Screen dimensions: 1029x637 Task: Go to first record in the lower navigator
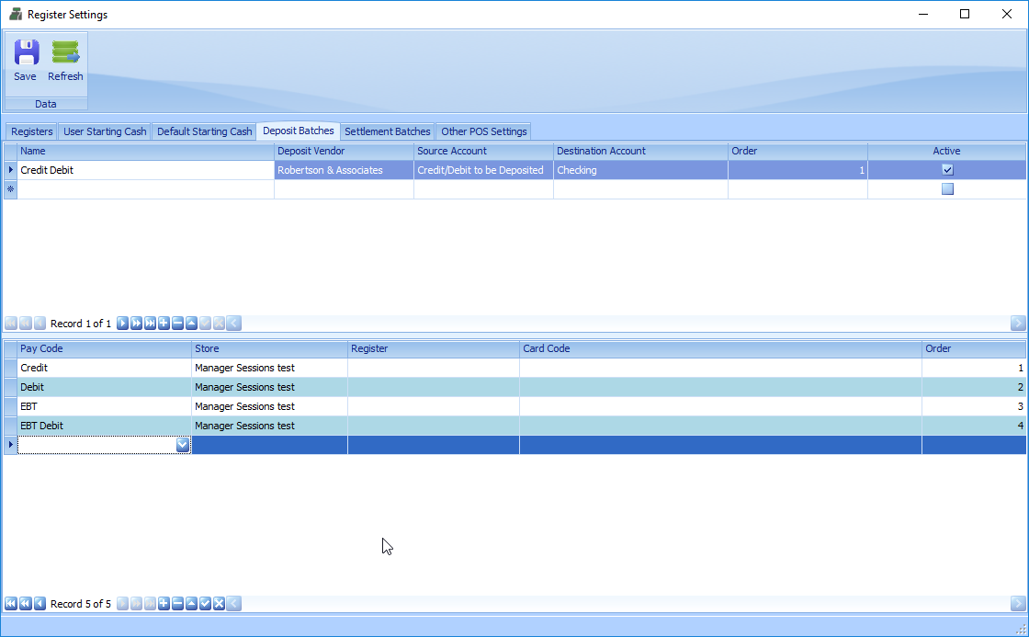11,604
